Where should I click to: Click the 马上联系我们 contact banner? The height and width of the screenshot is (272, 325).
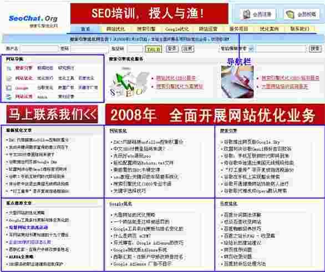click(x=52, y=114)
